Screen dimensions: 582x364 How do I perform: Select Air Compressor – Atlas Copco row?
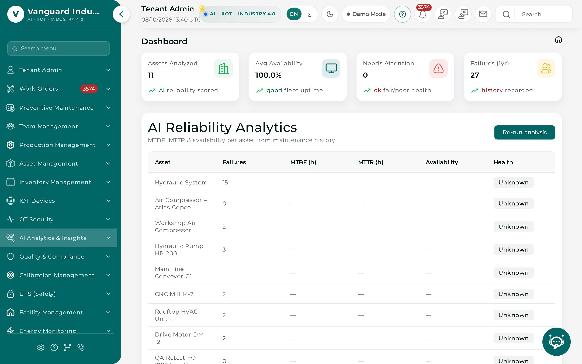click(x=351, y=204)
